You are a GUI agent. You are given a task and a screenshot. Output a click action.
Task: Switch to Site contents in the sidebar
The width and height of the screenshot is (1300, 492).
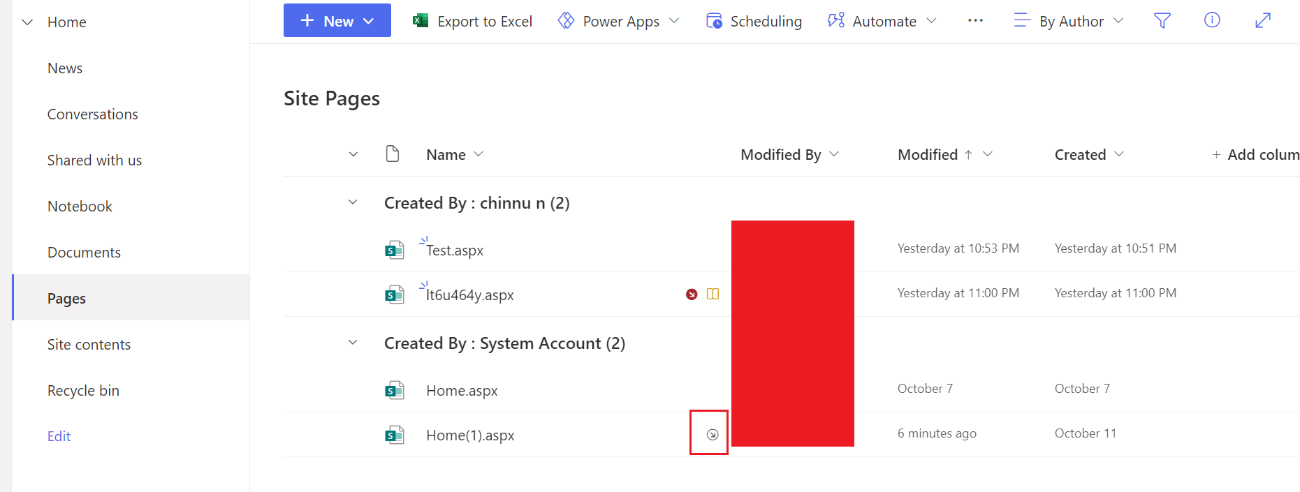89,344
